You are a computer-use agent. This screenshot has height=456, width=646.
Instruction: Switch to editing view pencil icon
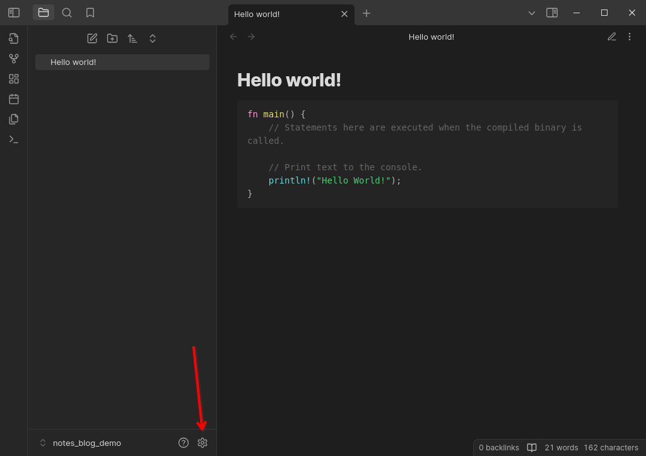(612, 37)
